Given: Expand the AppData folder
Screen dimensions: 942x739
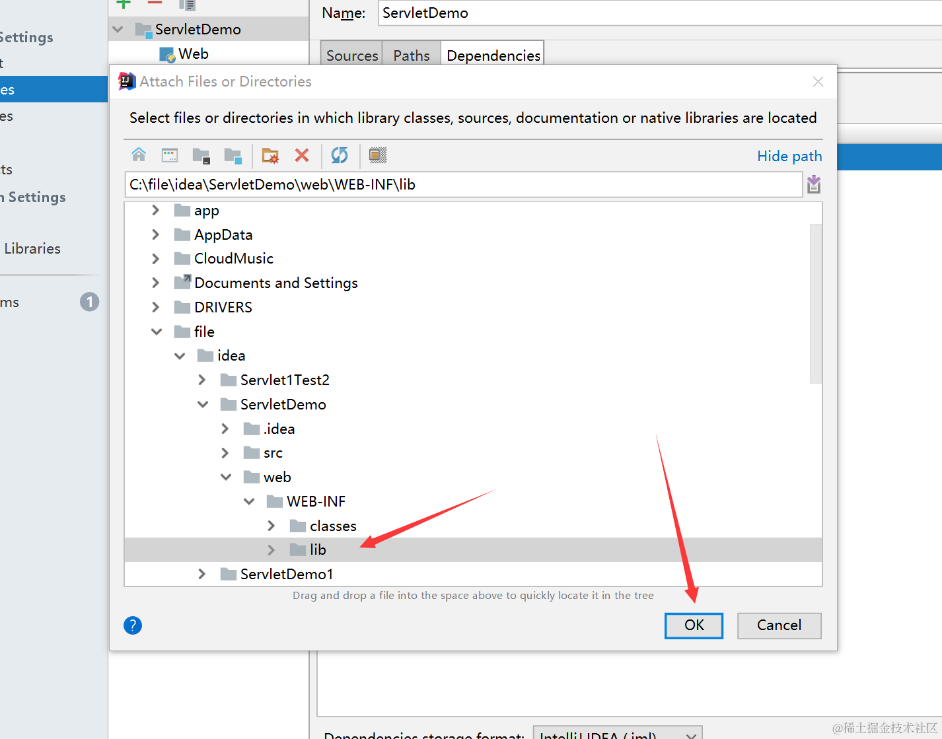Looking at the screenshot, I should click(155, 234).
